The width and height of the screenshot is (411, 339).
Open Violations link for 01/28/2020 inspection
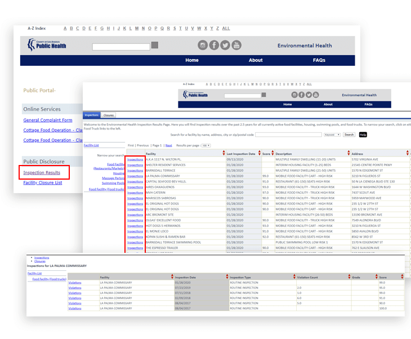(x=75, y=283)
